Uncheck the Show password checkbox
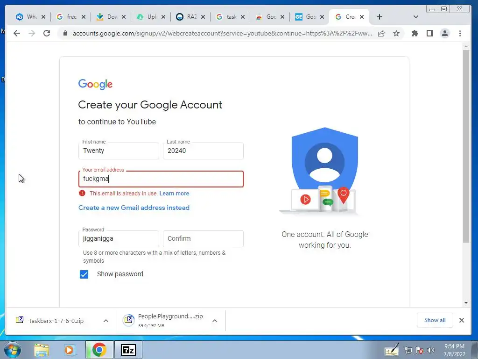 click(x=84, y=274)
